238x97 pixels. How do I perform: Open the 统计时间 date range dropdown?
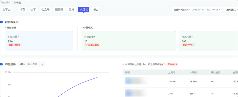point(197,10)
